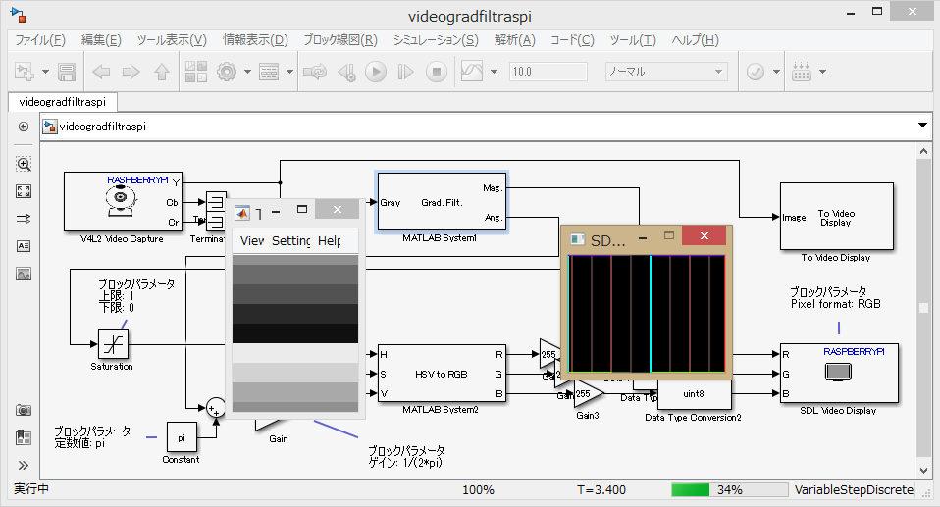This screenshot has height=507, width=940.
Task: Click the Save model toolbar icon
Action: 67,72
